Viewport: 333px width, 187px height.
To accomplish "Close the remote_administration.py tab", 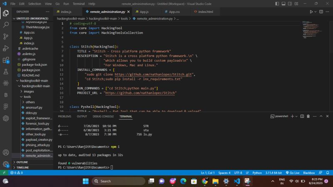I will [128, 12].
